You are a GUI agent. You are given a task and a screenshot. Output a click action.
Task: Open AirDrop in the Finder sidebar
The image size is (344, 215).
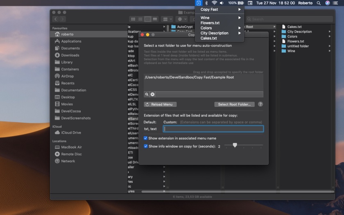tap(67, 76)
